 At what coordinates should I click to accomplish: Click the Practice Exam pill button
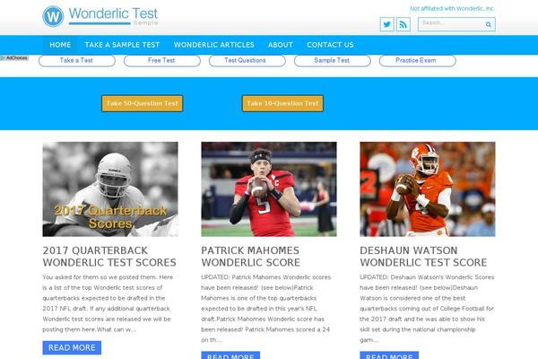tap(417, 60)
